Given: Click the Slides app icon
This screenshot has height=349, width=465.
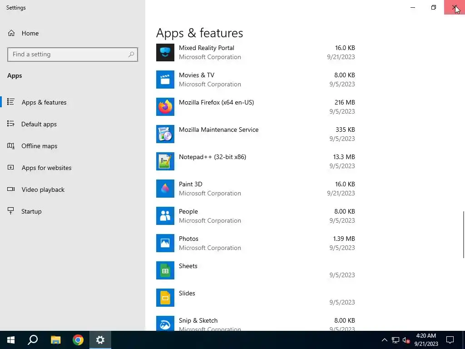Looking at the screenshot, I should click(x=165, y=298).
